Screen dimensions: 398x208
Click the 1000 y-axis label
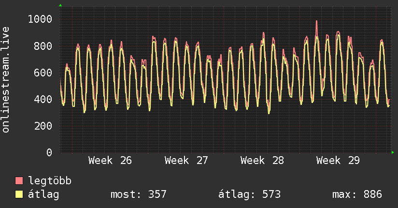[x=40, y=19]
